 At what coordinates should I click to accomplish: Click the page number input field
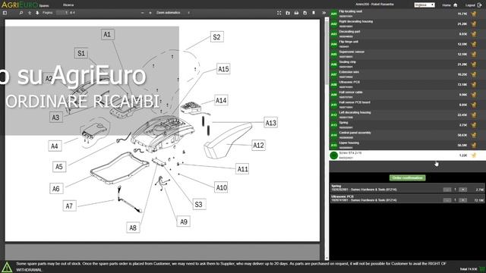pos(62,13)
